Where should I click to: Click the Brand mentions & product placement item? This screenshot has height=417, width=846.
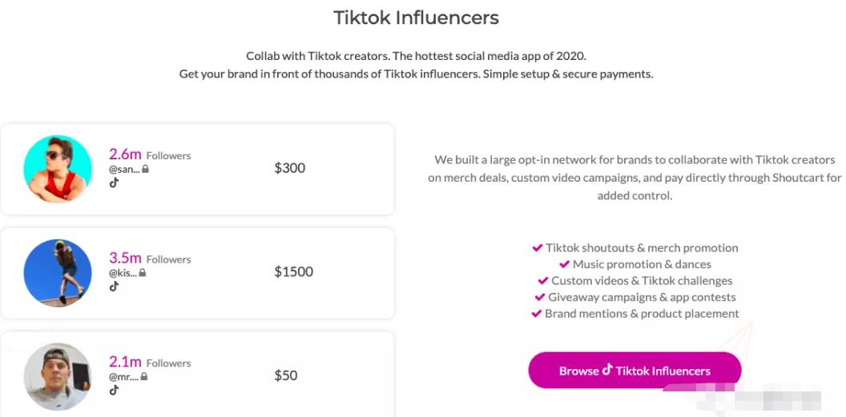coord(641,314)
